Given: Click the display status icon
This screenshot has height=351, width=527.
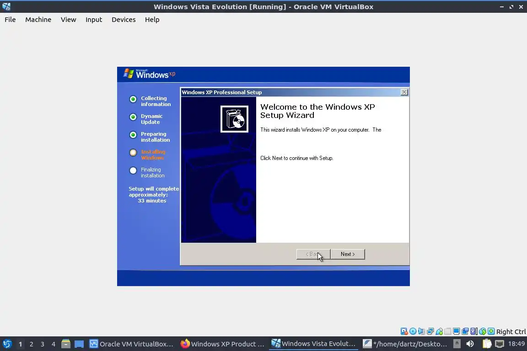Looking at the screenshot, I should 457,331.
